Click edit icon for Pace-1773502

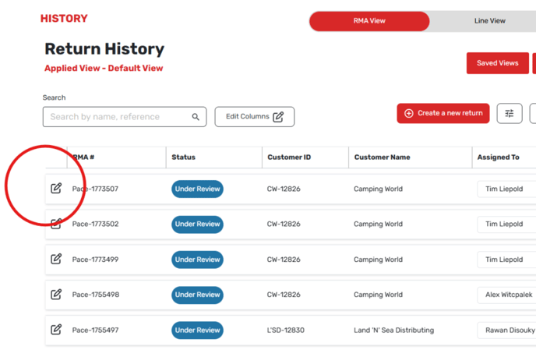click(x=56, y=224)
